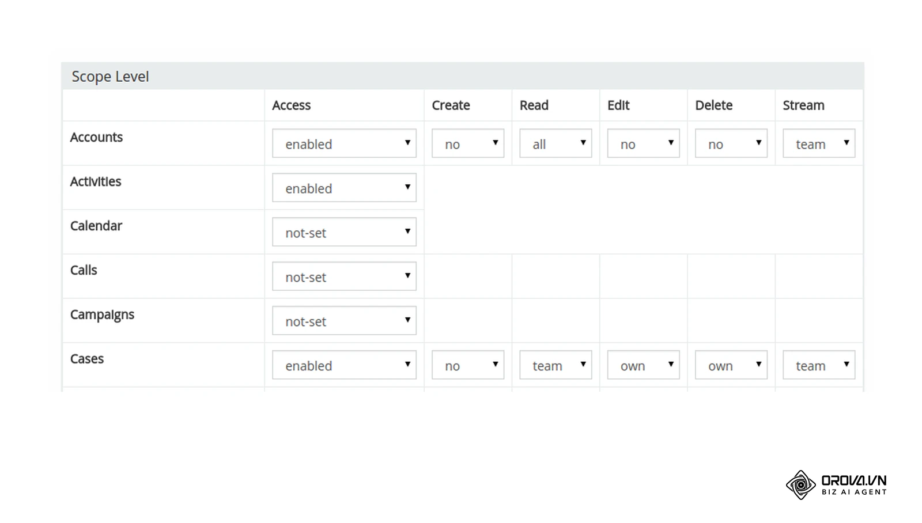Viewport: 922px width, 523px height.
Task: Click the Stream column header
Action: (804, 105)
